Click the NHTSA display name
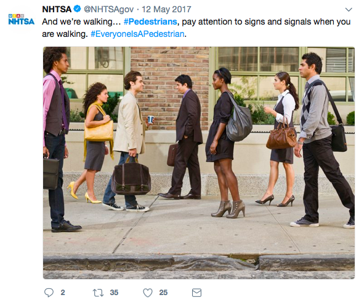The width and height of the screenshot is (359, 300). click(57, 9)
